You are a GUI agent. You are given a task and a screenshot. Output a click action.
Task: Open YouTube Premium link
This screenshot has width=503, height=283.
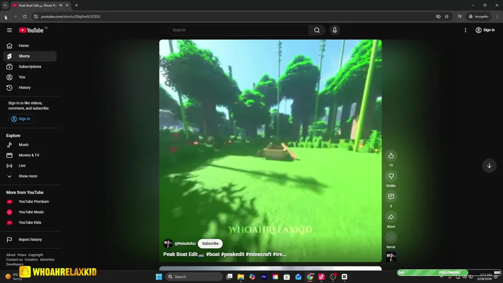pyautogui.click(x=30, y=202)
